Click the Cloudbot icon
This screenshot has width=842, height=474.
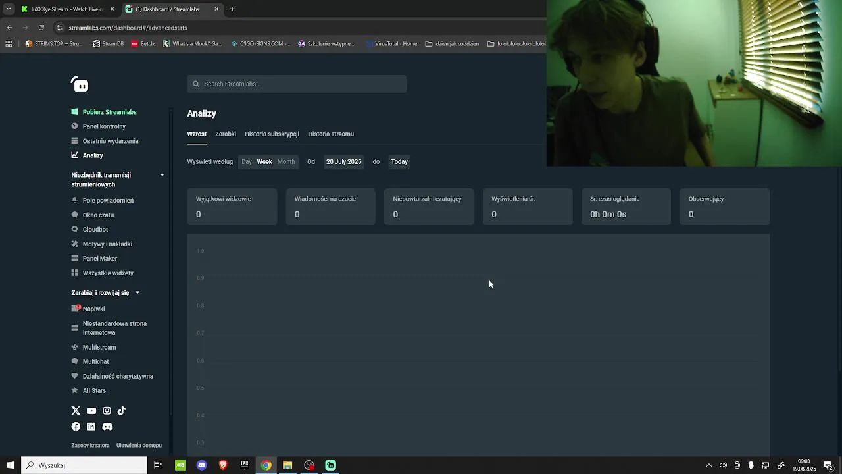tap(75, 229)
